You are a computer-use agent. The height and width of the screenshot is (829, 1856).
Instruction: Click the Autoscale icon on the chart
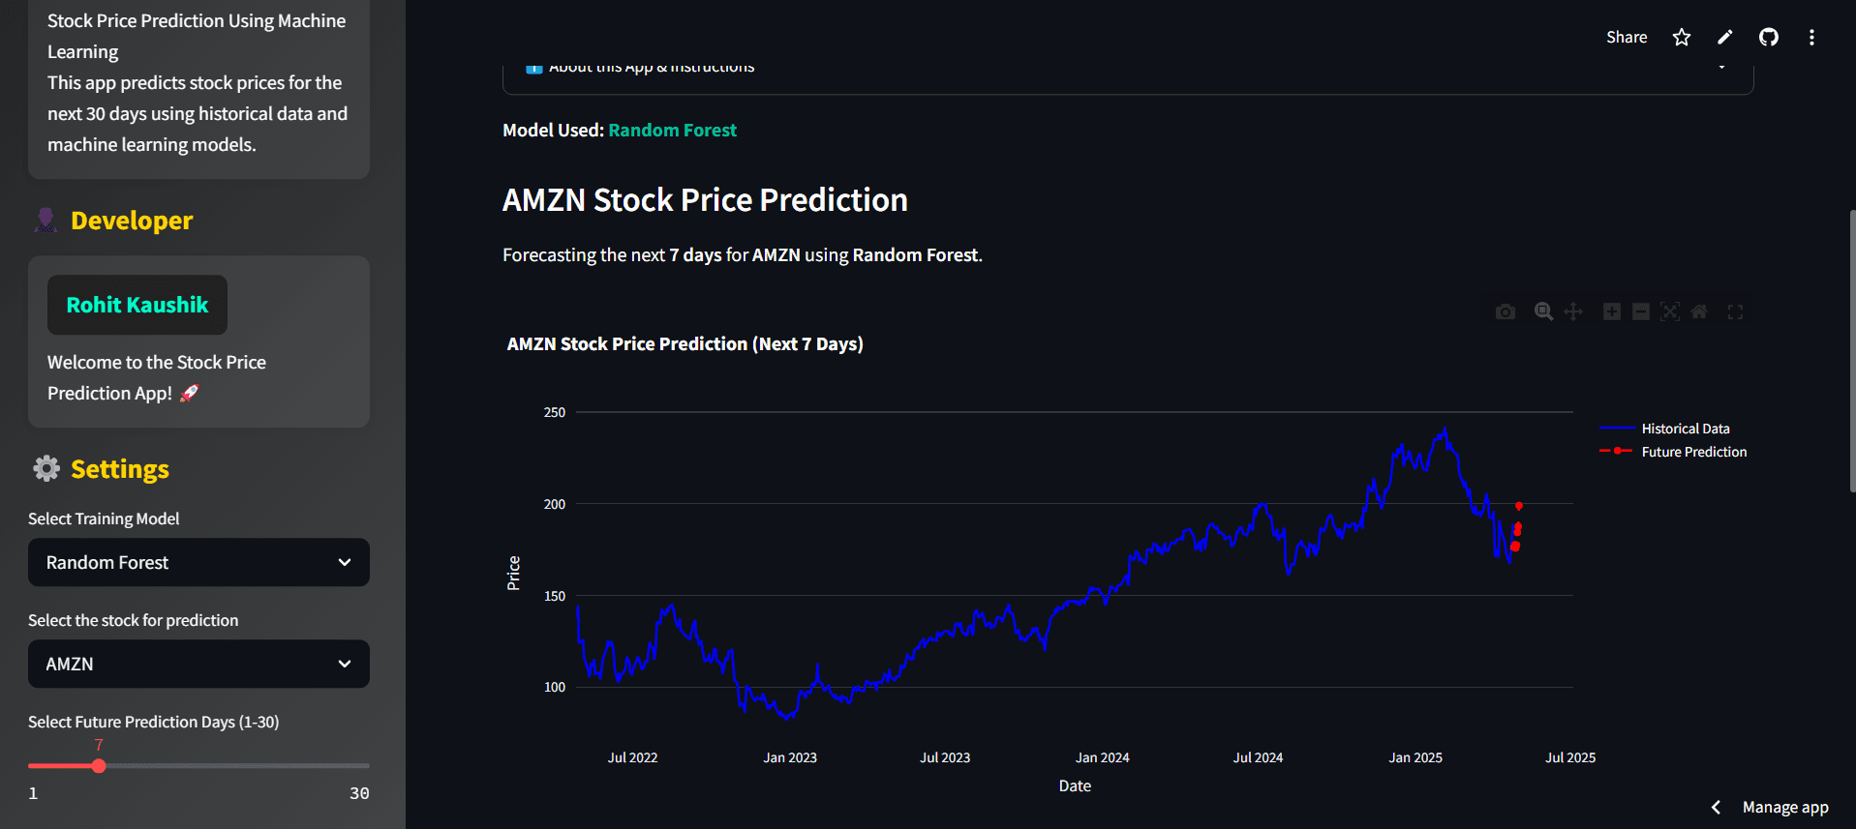point(1669,311)
